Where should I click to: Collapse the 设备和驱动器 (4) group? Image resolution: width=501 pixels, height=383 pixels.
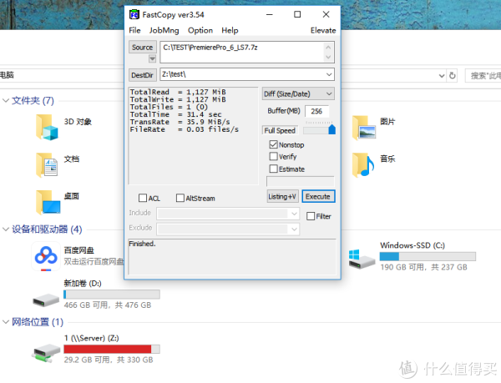(x=6, y=229)
